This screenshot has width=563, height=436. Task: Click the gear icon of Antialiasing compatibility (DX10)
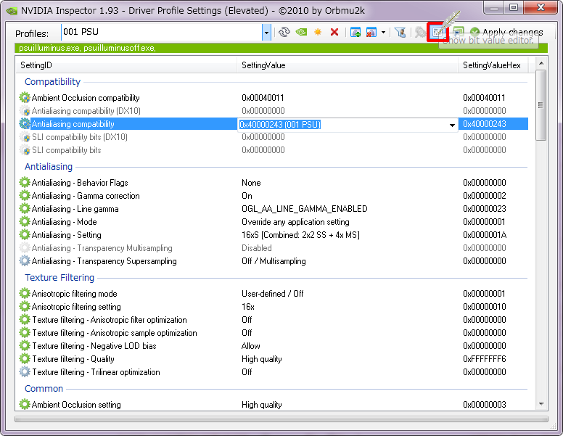tap(25, 111)
